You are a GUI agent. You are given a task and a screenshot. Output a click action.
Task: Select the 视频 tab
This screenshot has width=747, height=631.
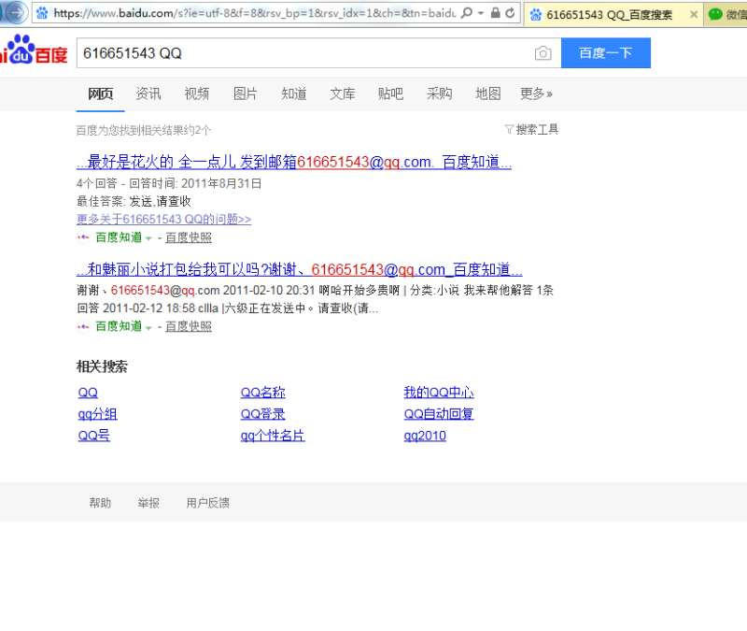point(197,93)
